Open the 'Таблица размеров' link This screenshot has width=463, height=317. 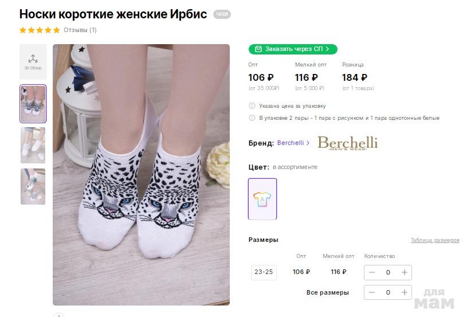[435, 240]
